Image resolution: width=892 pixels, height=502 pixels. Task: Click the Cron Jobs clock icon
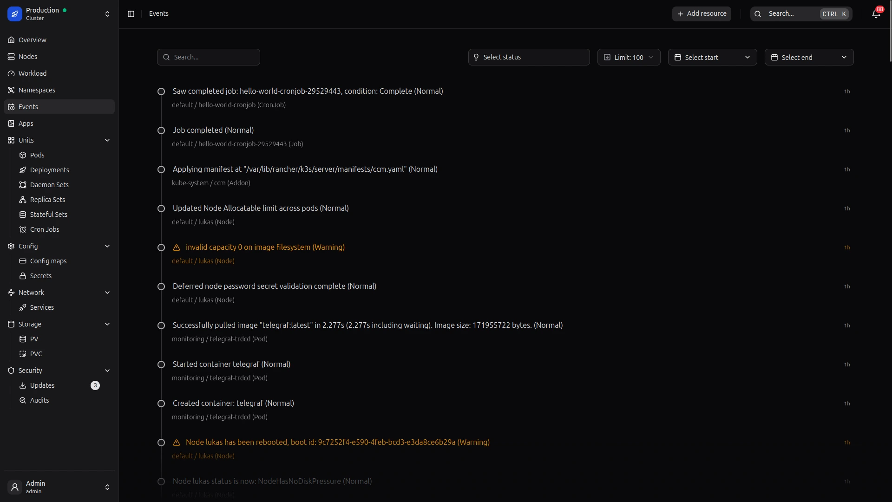click(23, 229)
